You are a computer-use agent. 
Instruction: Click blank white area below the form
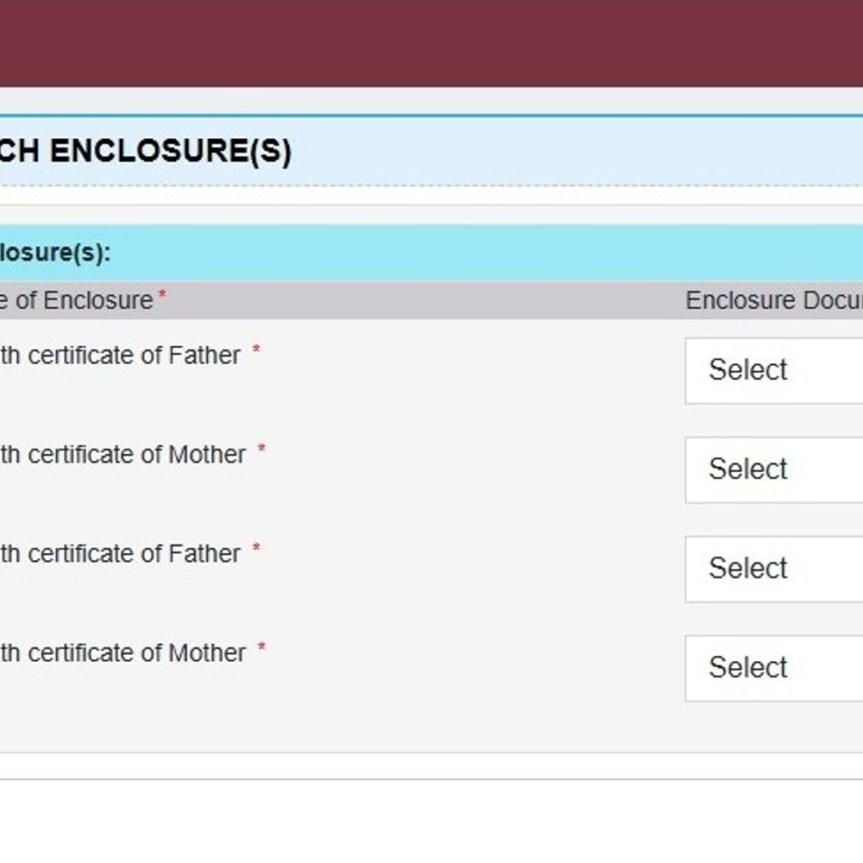pos(431,822)
